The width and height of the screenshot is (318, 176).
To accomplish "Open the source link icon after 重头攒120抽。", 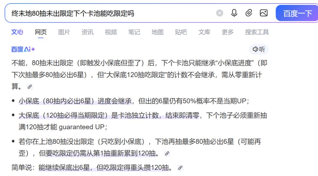I will click(x=180, y=168).
